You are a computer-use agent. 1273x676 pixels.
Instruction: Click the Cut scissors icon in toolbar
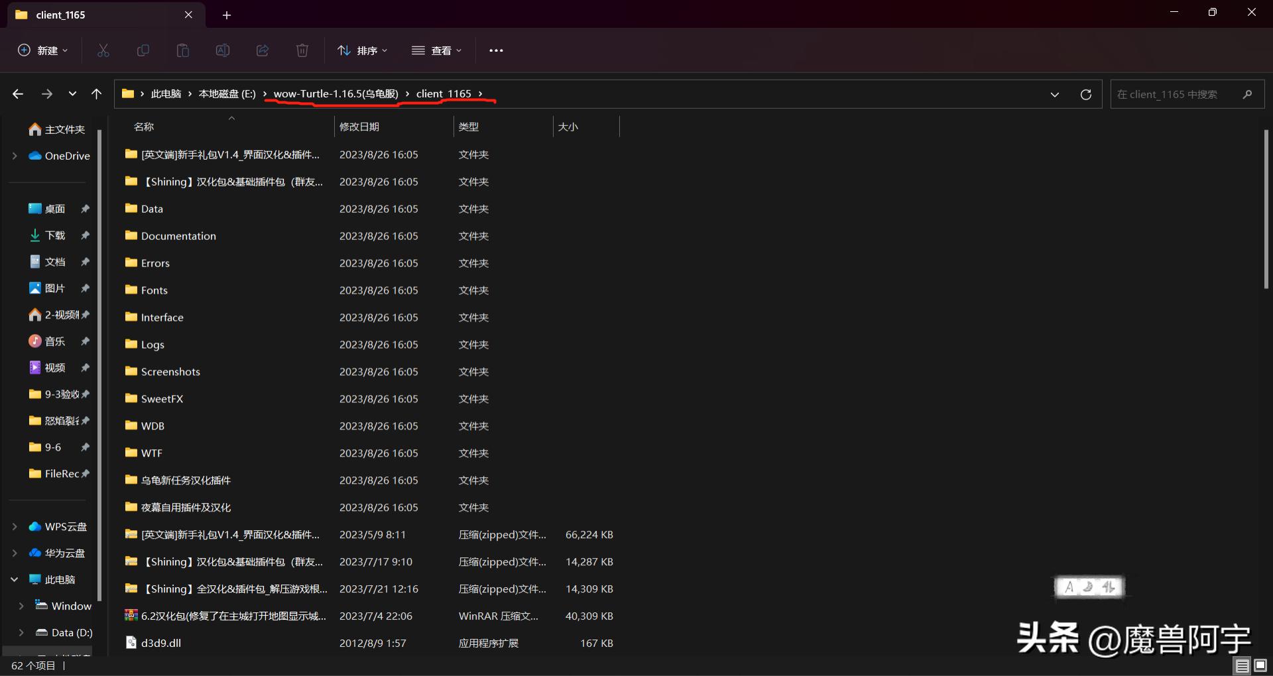pyautogui.click(x=103, y=50)
